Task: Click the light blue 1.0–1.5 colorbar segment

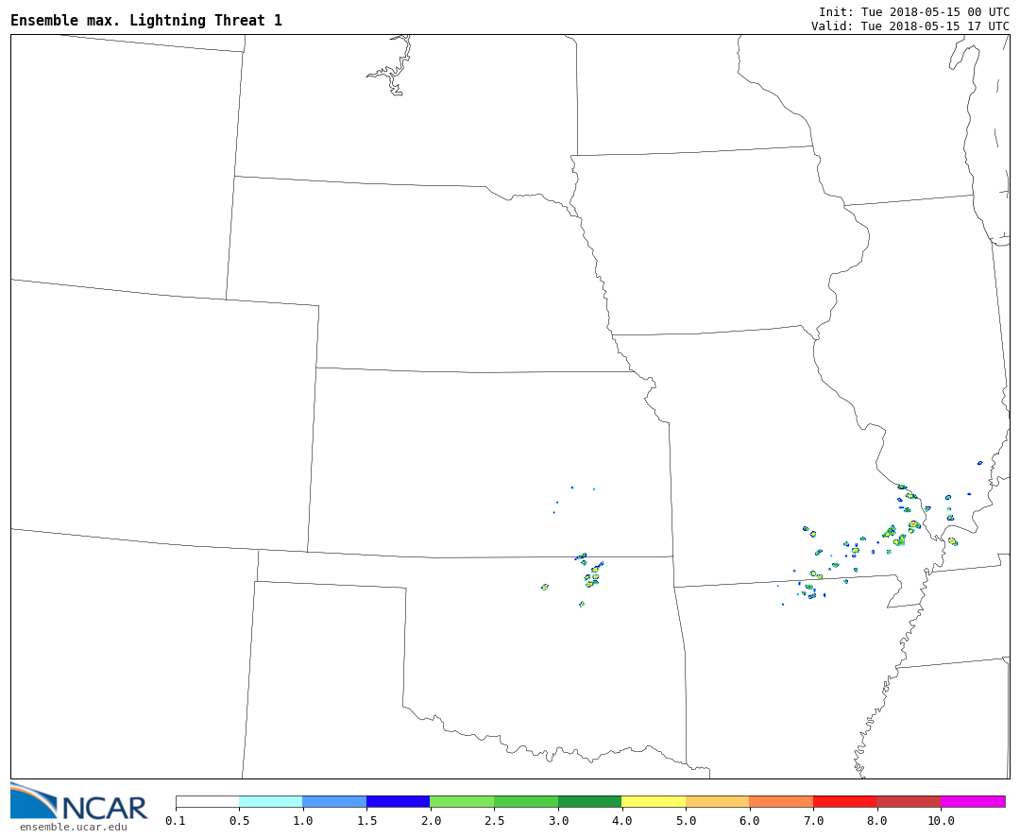Action: click(335, 801)
